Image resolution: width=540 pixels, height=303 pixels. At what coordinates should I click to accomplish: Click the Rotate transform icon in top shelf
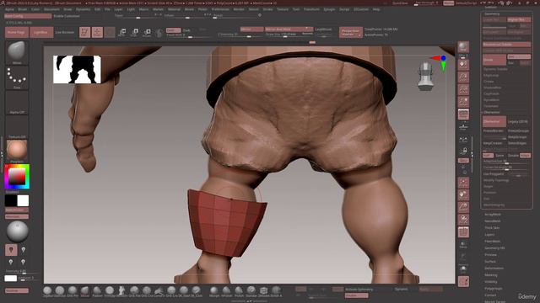click(147, 32)
